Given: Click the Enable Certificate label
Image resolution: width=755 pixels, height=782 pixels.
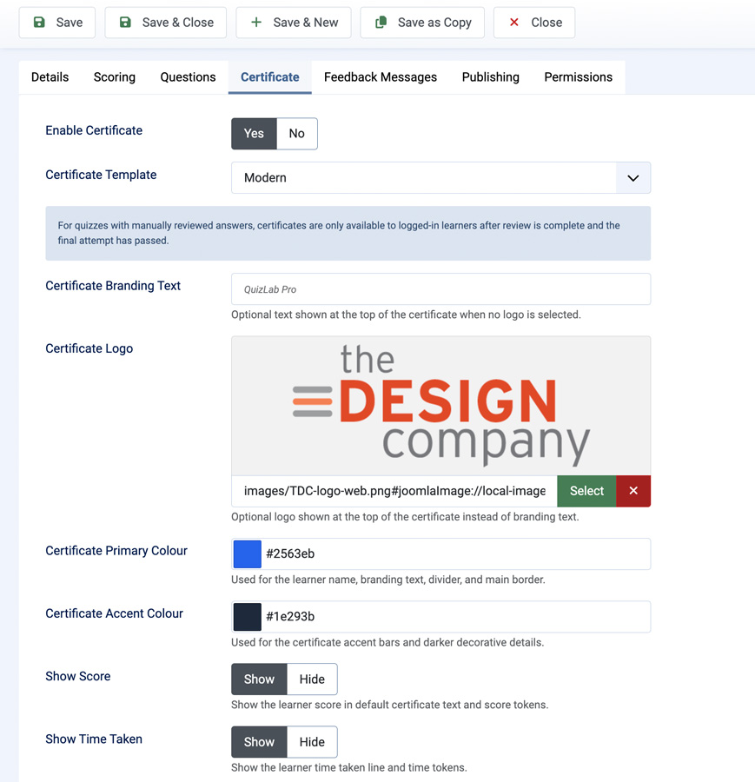Looking at the screenshot, I should click(94, 130).
